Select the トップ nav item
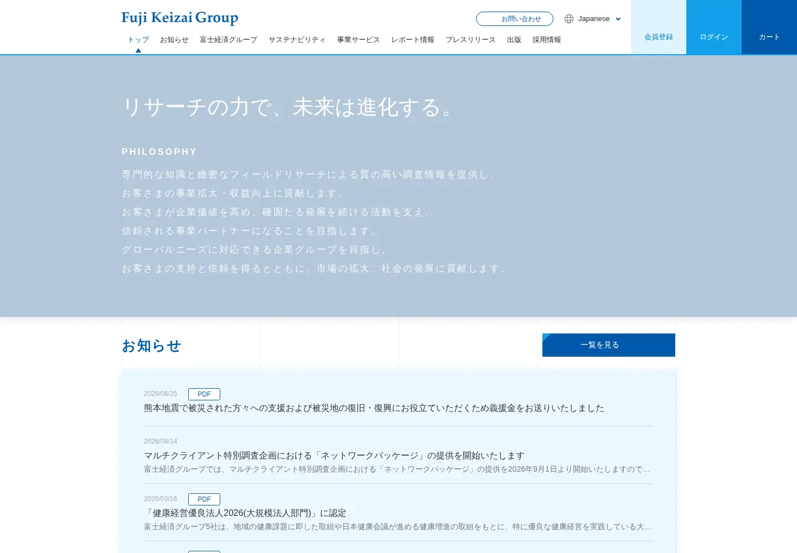Screen dimensions: 797x553 tap(138, 40)
